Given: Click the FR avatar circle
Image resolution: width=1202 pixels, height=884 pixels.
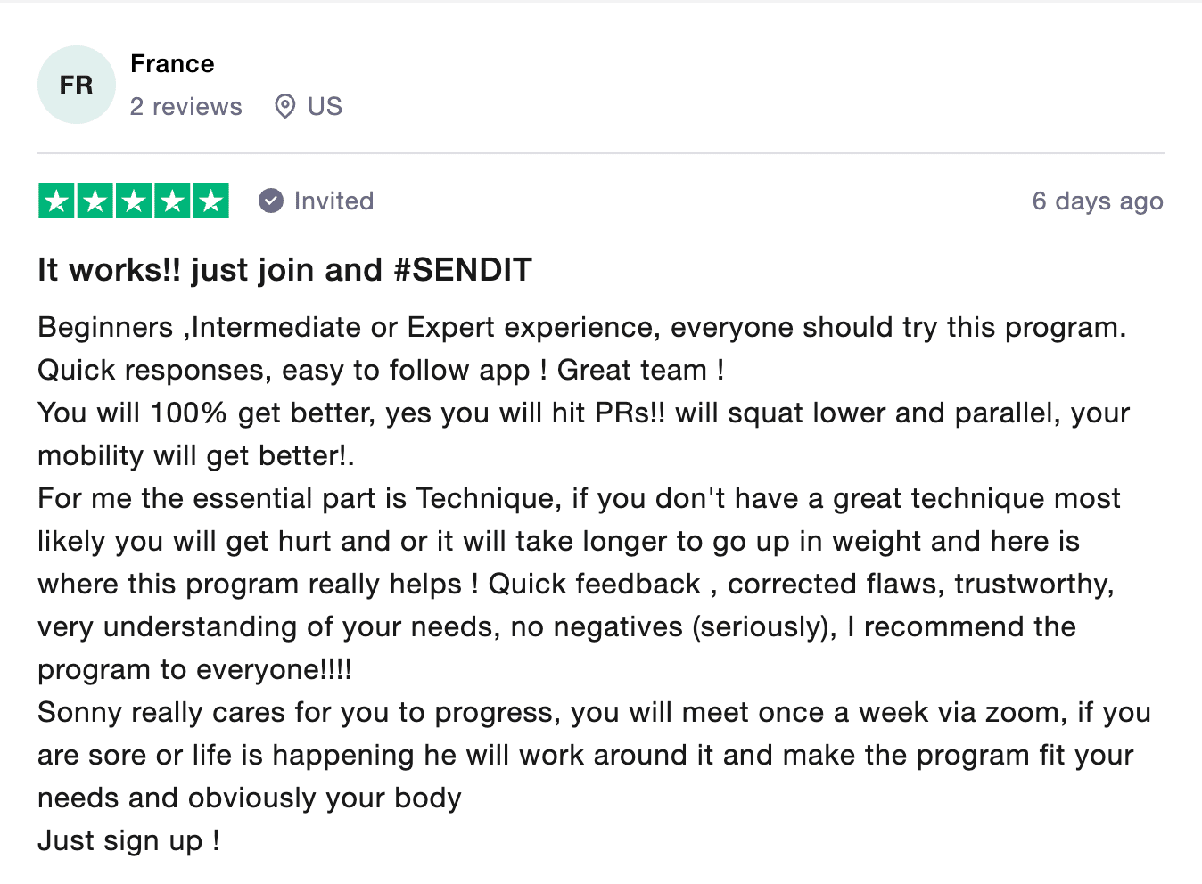Looking at the screenshot, I should (77, 85).
